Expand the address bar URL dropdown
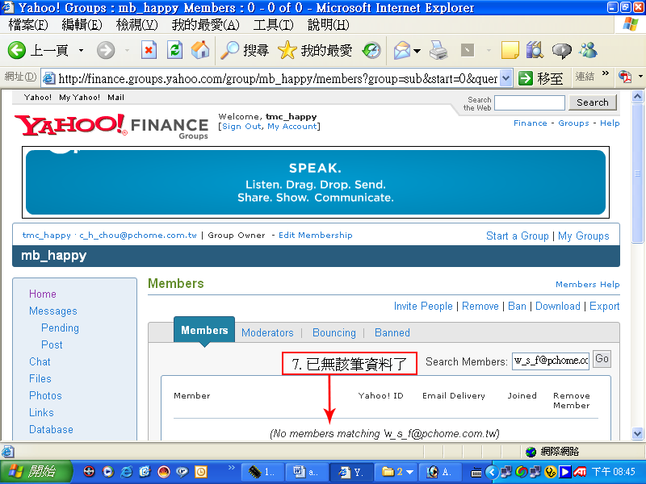 (x=505, y=77)
